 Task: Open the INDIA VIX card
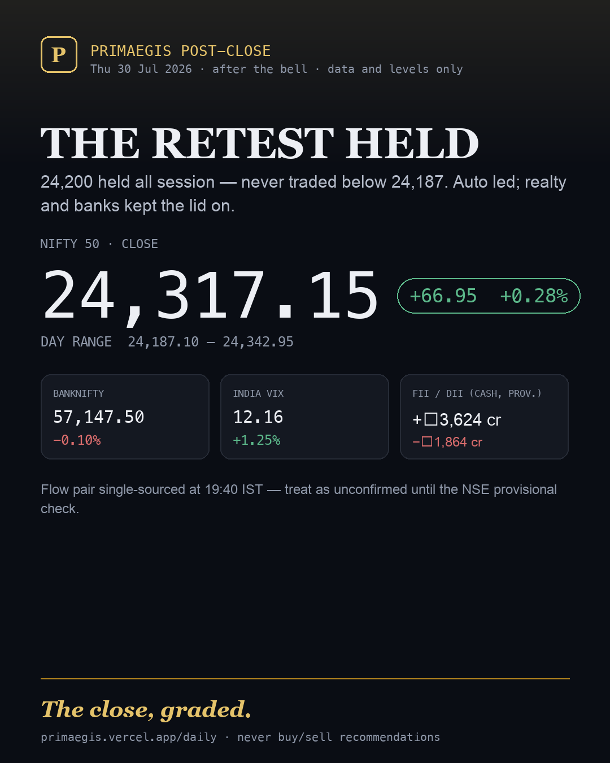[x=304, y=417]
